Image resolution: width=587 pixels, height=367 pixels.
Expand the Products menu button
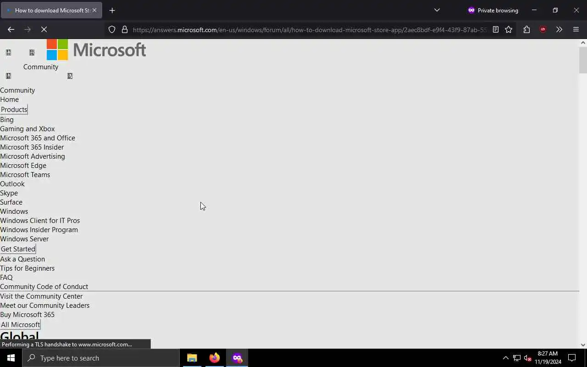14,110
